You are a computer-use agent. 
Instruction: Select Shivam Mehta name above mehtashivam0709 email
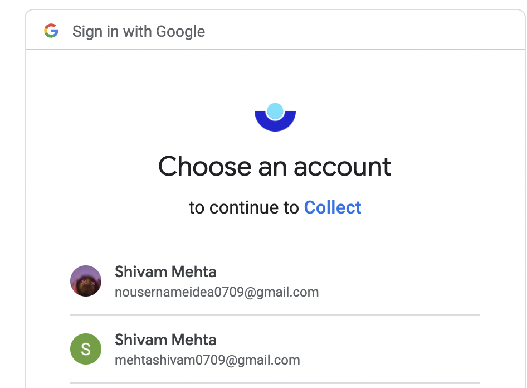tap(165, 340)
